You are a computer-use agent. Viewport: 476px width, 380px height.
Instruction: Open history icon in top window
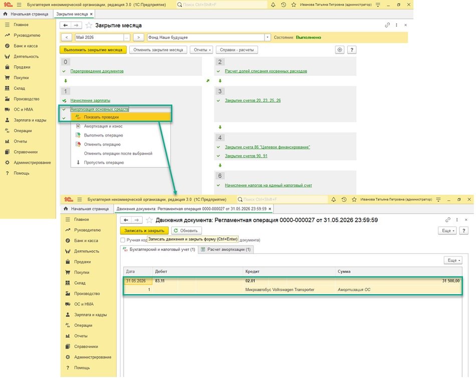pyautogui.click(x=283, y=5)
